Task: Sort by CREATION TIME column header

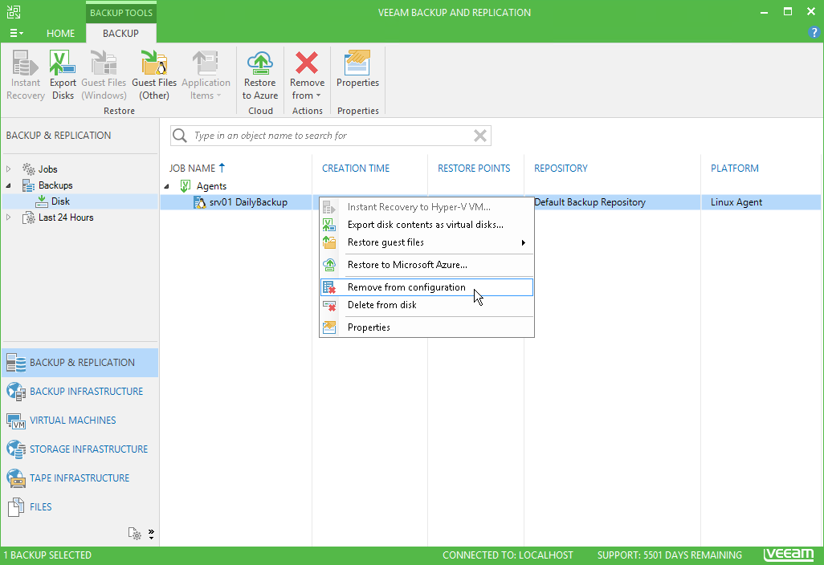Action: (356, 168)
